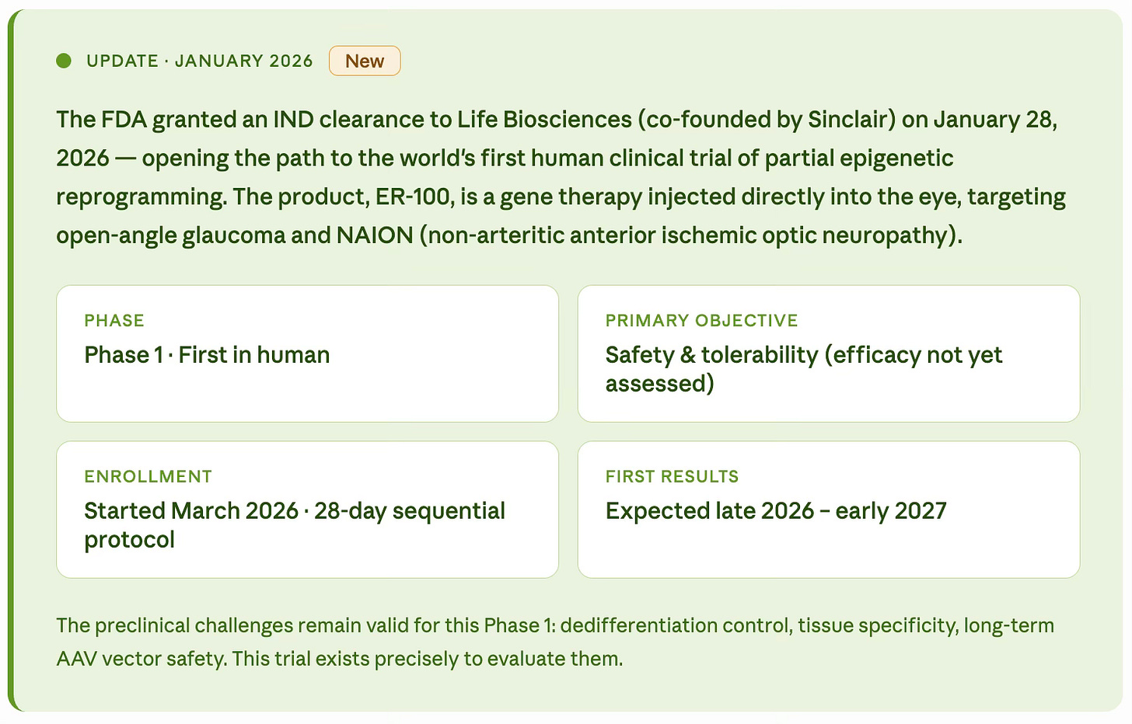Click Expected late 2026 – early 2027
Viewport: 1132px width, 724px height.
tap(776, 510)
